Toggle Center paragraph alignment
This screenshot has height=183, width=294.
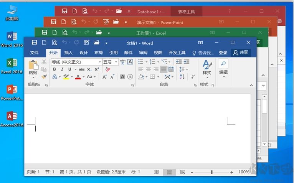point(148,69)
